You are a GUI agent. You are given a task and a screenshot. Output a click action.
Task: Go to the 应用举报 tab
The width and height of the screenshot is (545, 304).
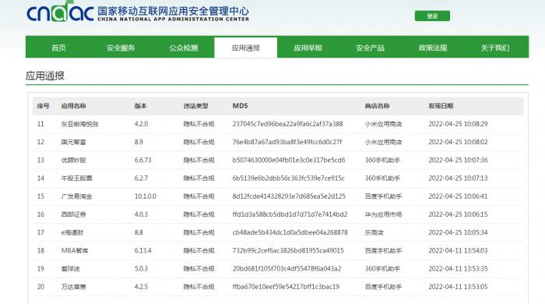pos(308,48)
